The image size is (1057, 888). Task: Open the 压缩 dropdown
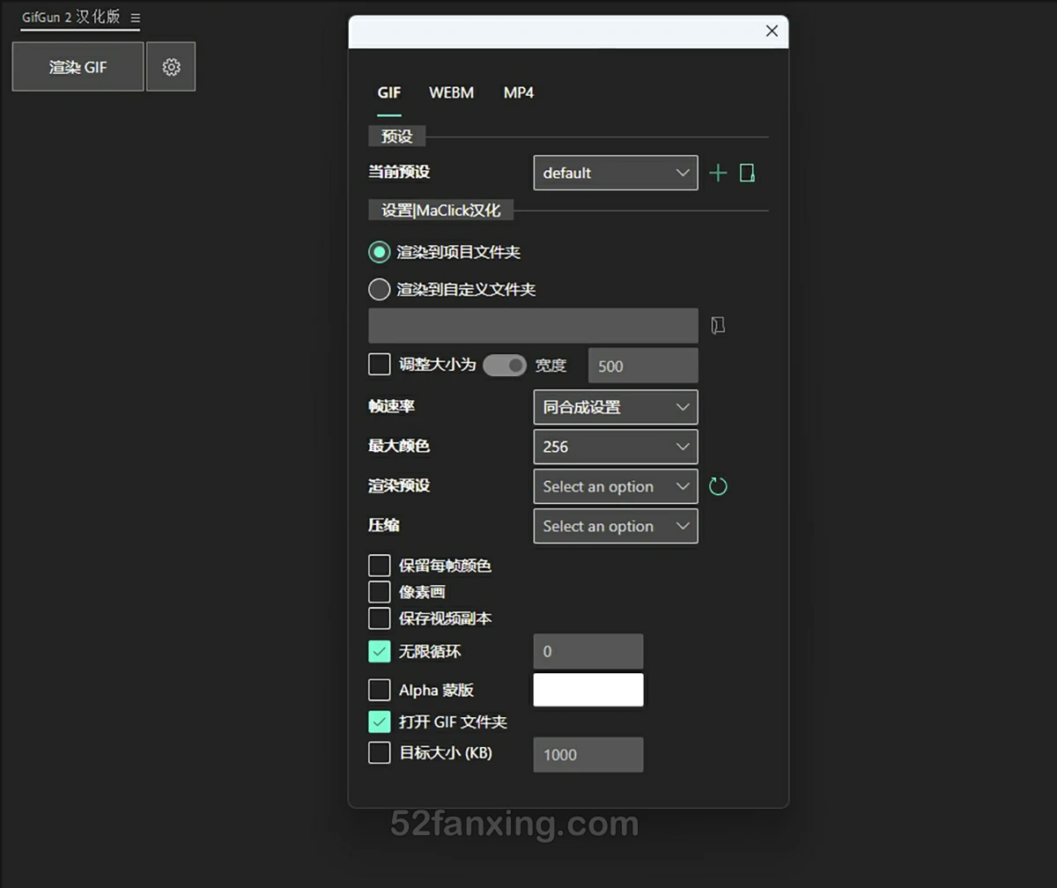[x=616, y=526]
